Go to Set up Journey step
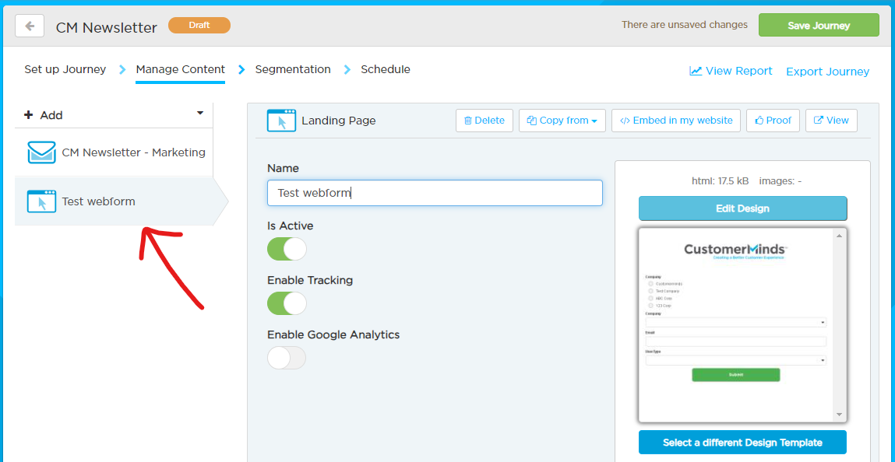 coord(65,69)
